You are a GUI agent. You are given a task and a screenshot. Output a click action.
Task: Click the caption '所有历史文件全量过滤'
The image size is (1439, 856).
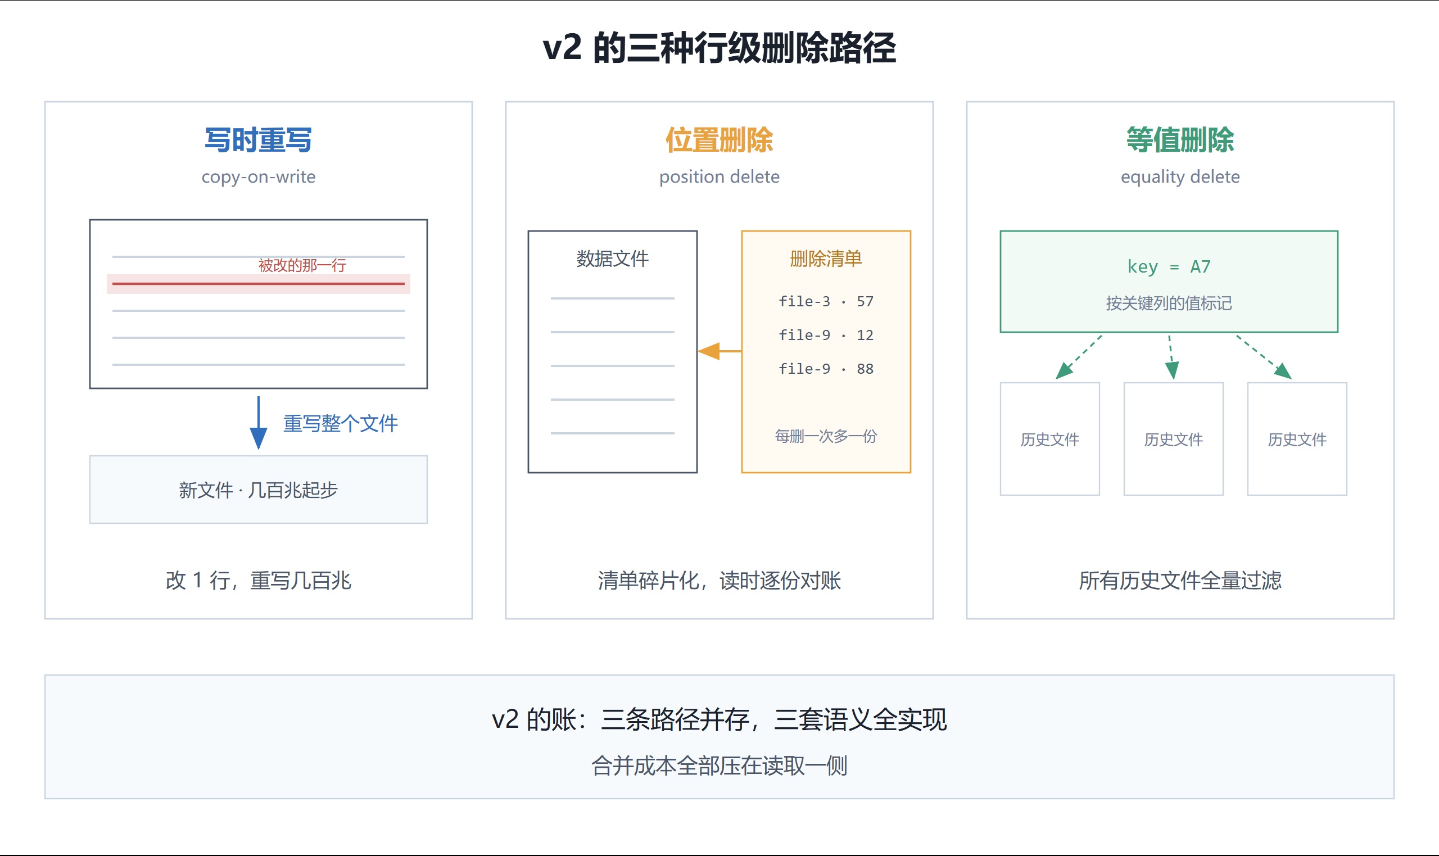click(x=1180, y=580)
